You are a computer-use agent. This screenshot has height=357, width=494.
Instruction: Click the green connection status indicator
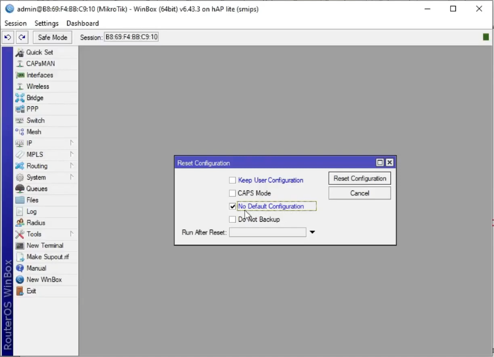pos(486,37)
